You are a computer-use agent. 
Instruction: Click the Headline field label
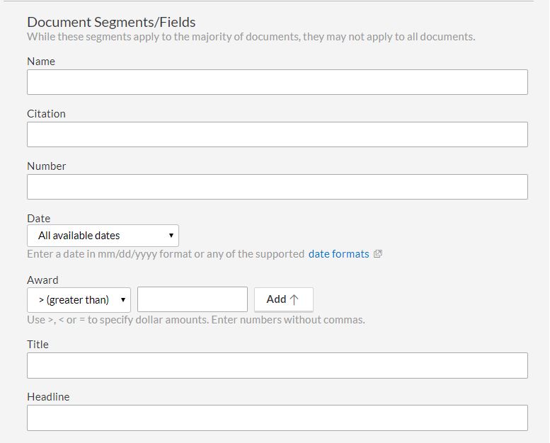click(x=48, y=397)
